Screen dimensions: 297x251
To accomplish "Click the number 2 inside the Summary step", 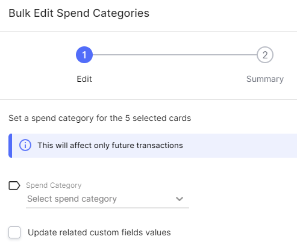I will pyautogui.click(x=265, y=55).
